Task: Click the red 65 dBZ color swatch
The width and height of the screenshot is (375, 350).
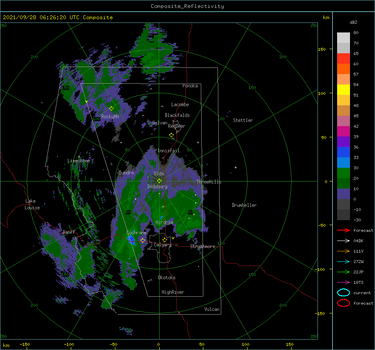Action: [x=343, y=59]
